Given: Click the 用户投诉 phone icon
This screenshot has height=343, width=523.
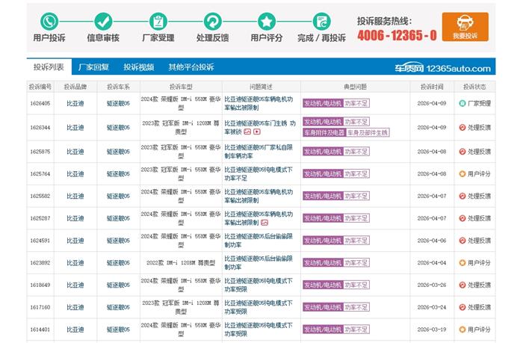Looking at the screenshot, I should [x=49, y=21].
